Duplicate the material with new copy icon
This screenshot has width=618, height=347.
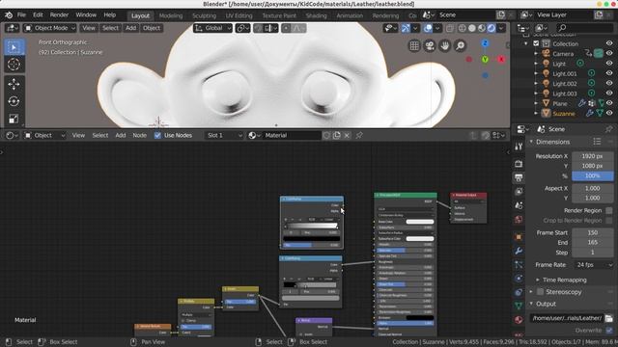(x=337, y=135)
